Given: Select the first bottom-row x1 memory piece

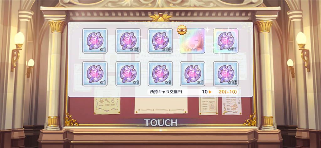Looking at the screenshot, I should tap(95, 74).
